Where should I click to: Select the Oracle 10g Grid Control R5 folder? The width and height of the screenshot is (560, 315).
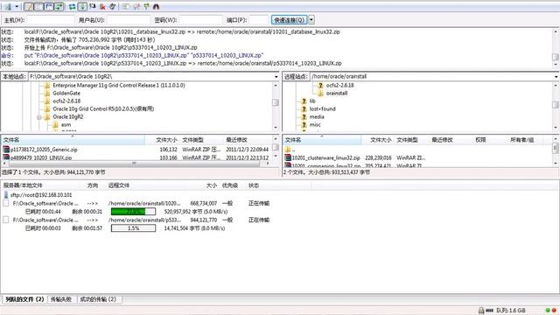coord(103,108)
